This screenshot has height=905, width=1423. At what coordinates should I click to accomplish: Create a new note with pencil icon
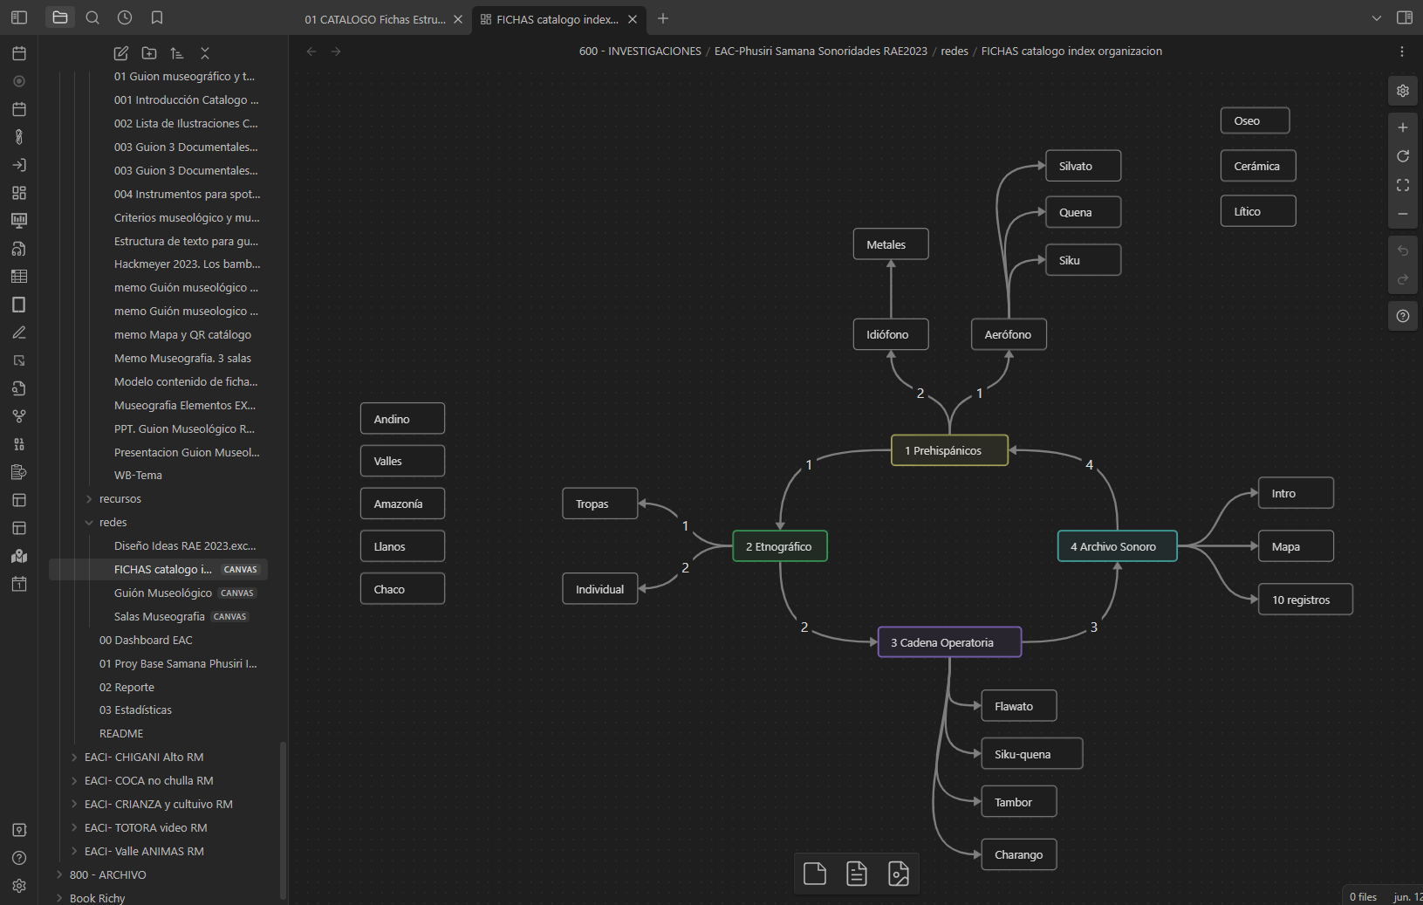121,53
